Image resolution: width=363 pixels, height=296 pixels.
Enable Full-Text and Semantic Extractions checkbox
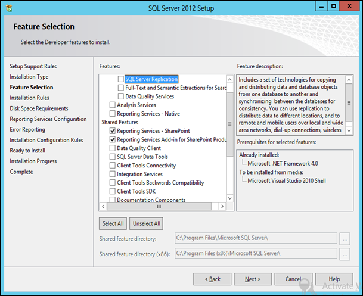click(x=120, y=88)
